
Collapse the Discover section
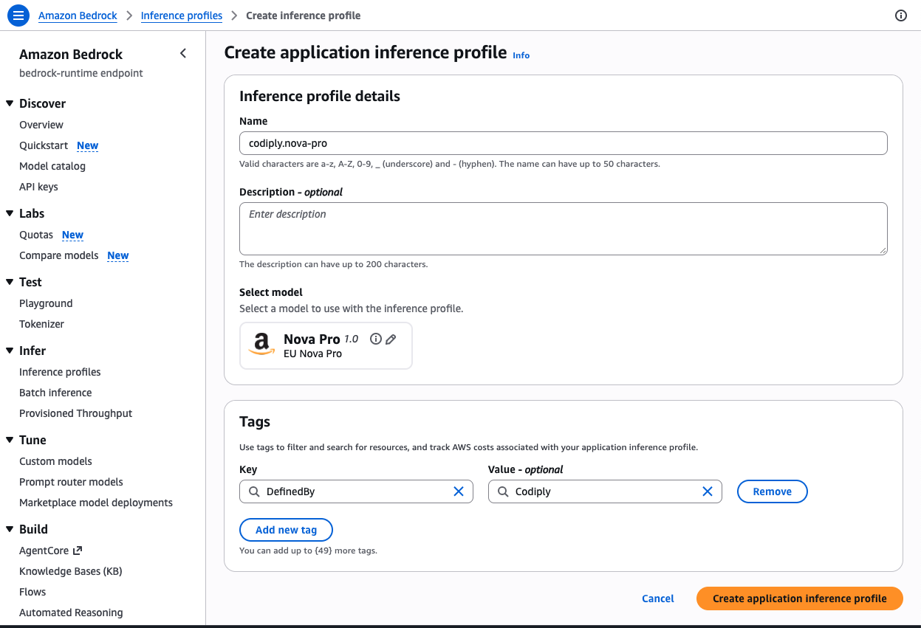[10, 103]
